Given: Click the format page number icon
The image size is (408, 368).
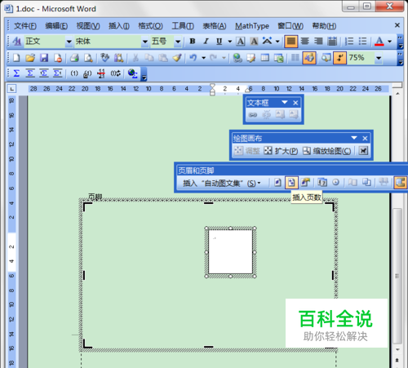Looking at the screenshot, I should pyautogui.click(x=305, y=183).
